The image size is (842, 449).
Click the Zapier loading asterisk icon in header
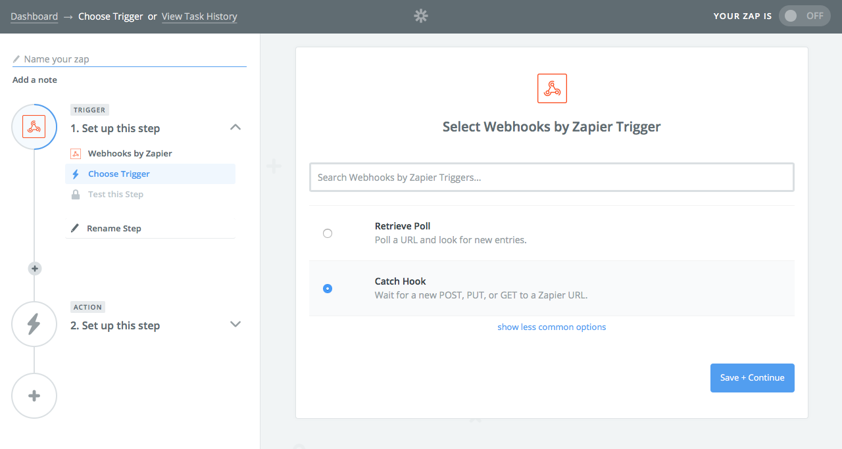pyautogui.click(x=421, y=16)
